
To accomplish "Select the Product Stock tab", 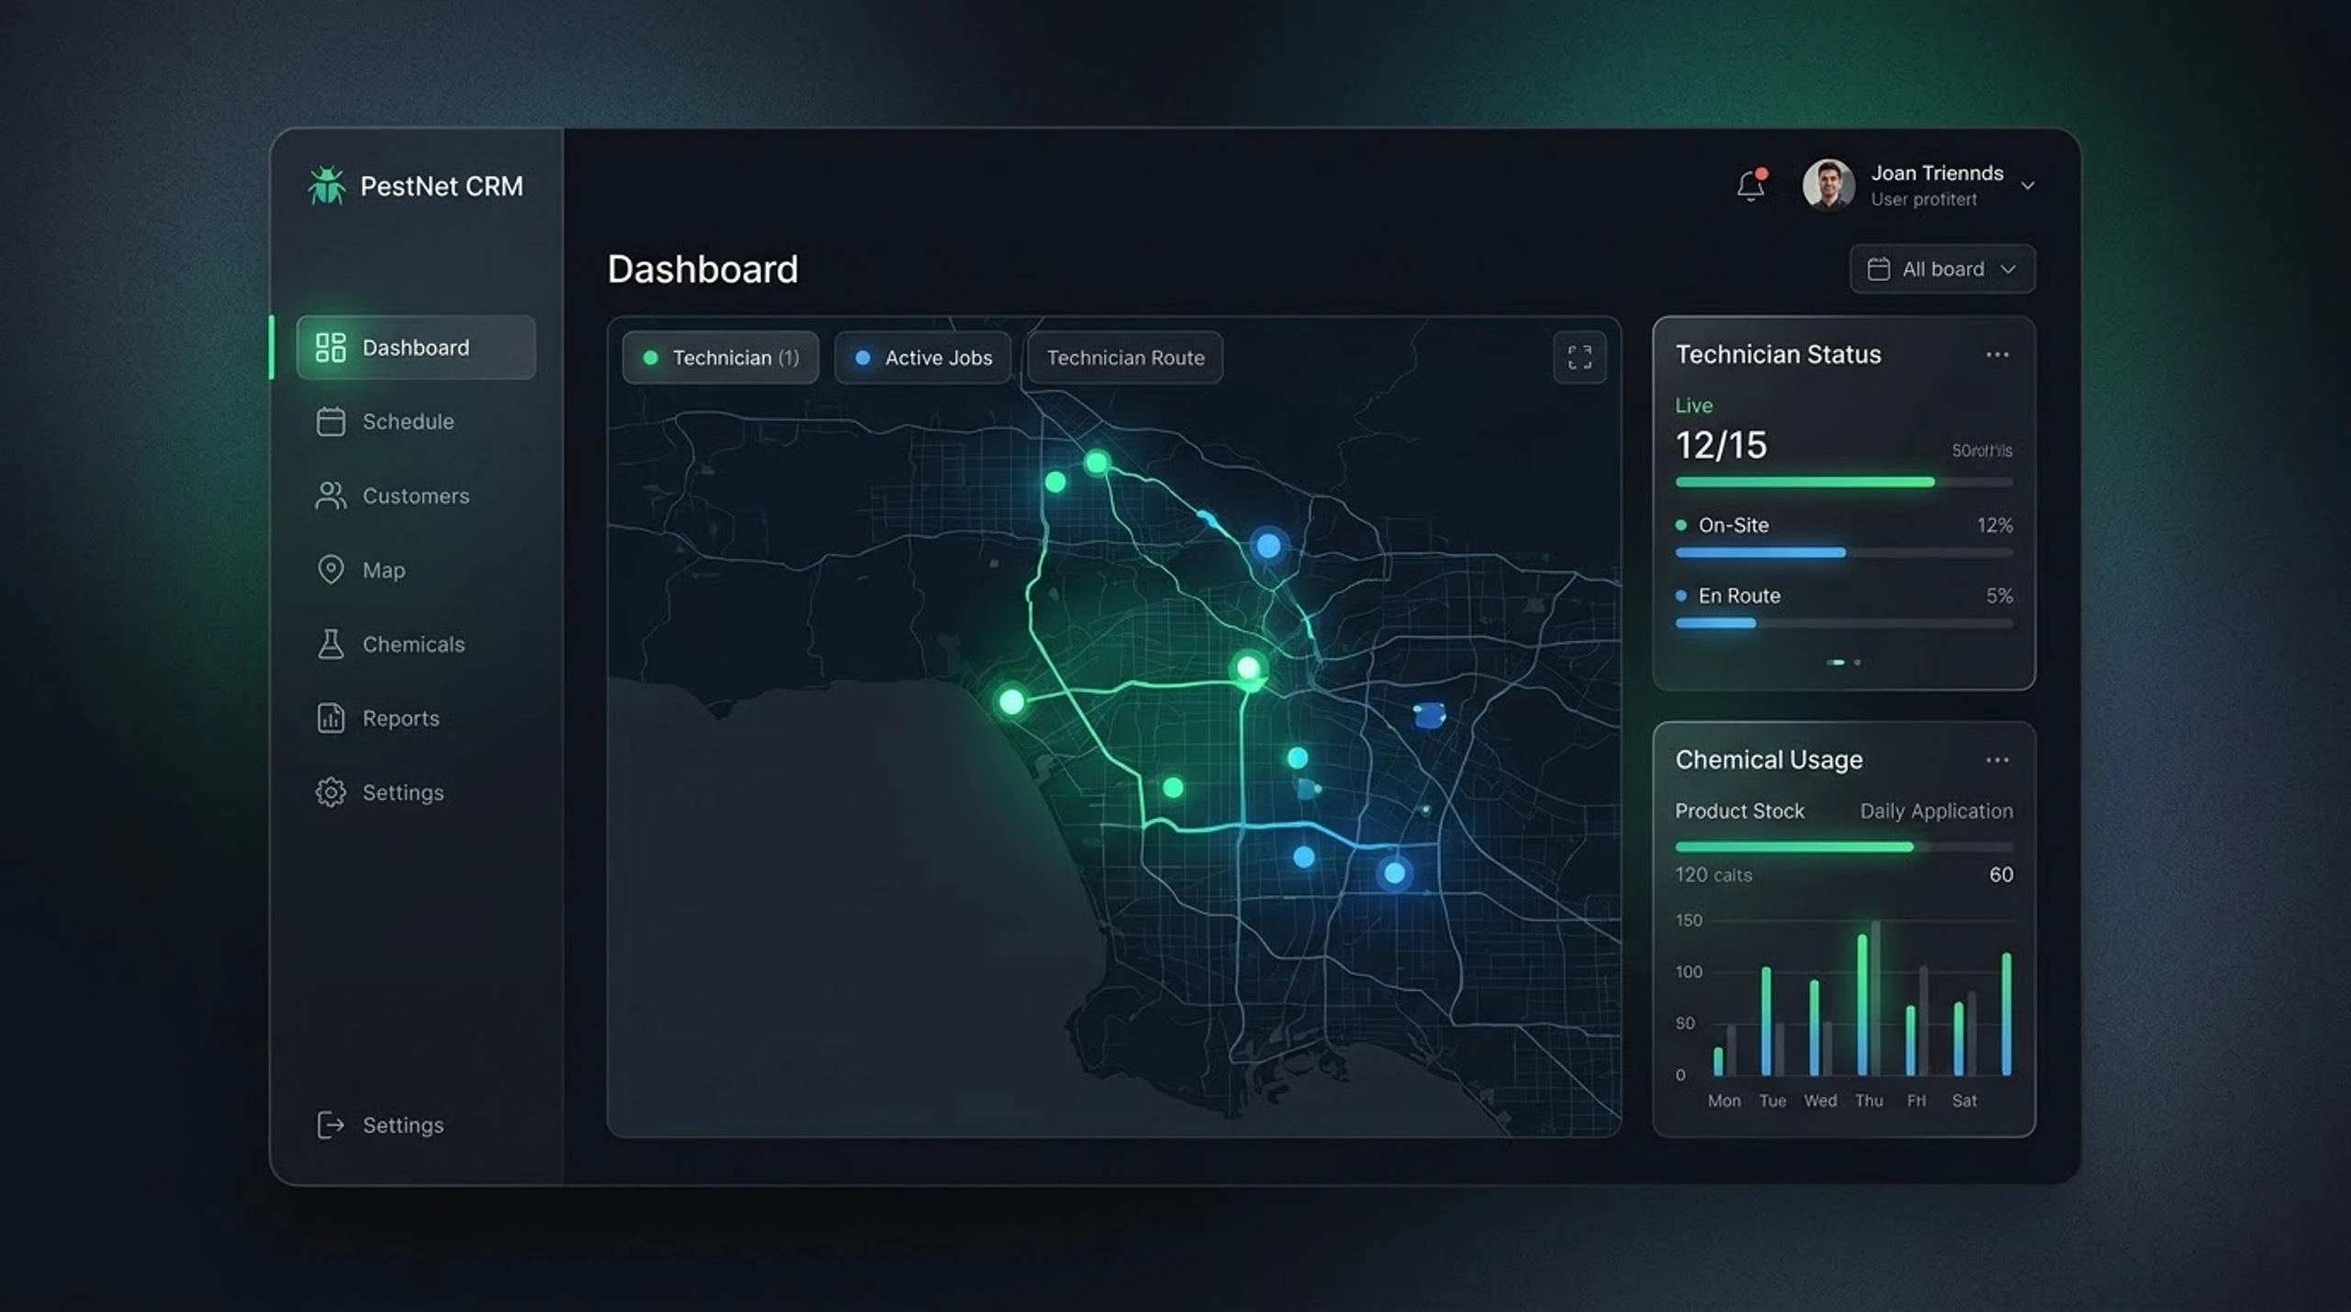I will point(1739,811).
